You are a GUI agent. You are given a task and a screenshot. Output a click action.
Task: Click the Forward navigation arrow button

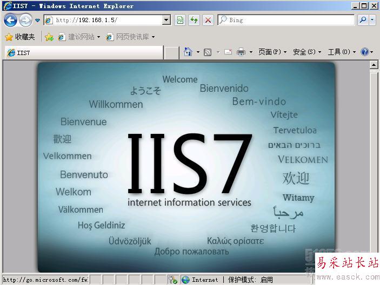[x=25, y=20]
